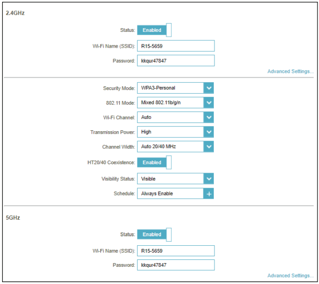
Task: Click the 5GHz section heading
Action: 13,218
